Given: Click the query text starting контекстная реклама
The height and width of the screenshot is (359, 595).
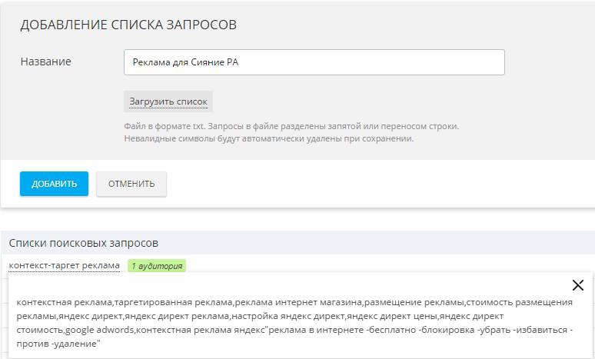Looking at the screenshot, I should tap(294, 323).
